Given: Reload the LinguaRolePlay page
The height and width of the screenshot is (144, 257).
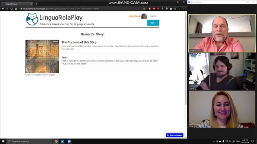Looking at the screenshot, I should (12, 9).
